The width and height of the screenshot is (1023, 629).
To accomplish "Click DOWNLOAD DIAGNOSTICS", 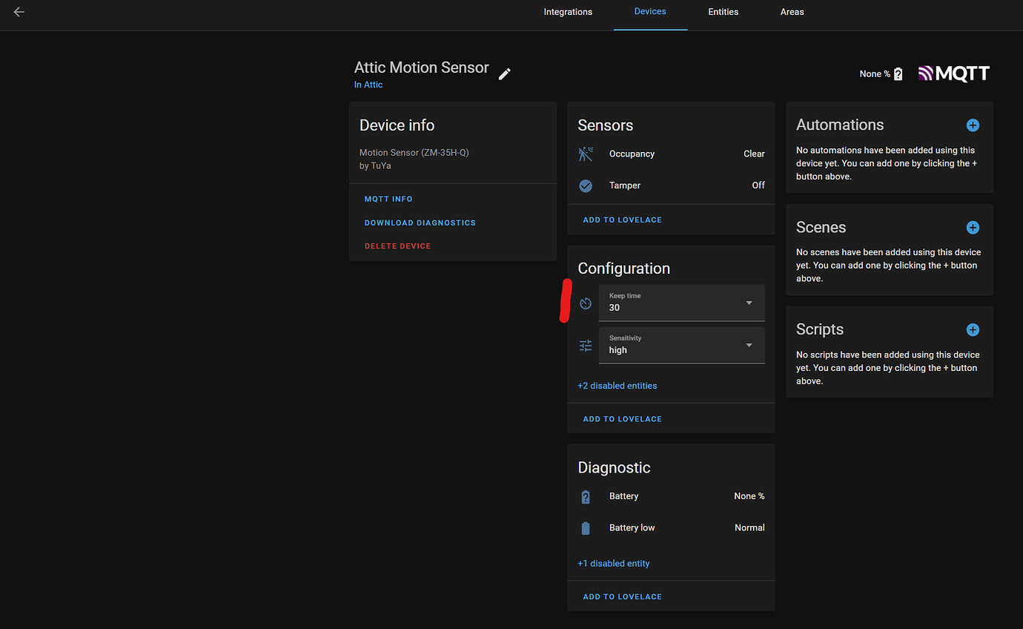I will click(x=420, y=222).
